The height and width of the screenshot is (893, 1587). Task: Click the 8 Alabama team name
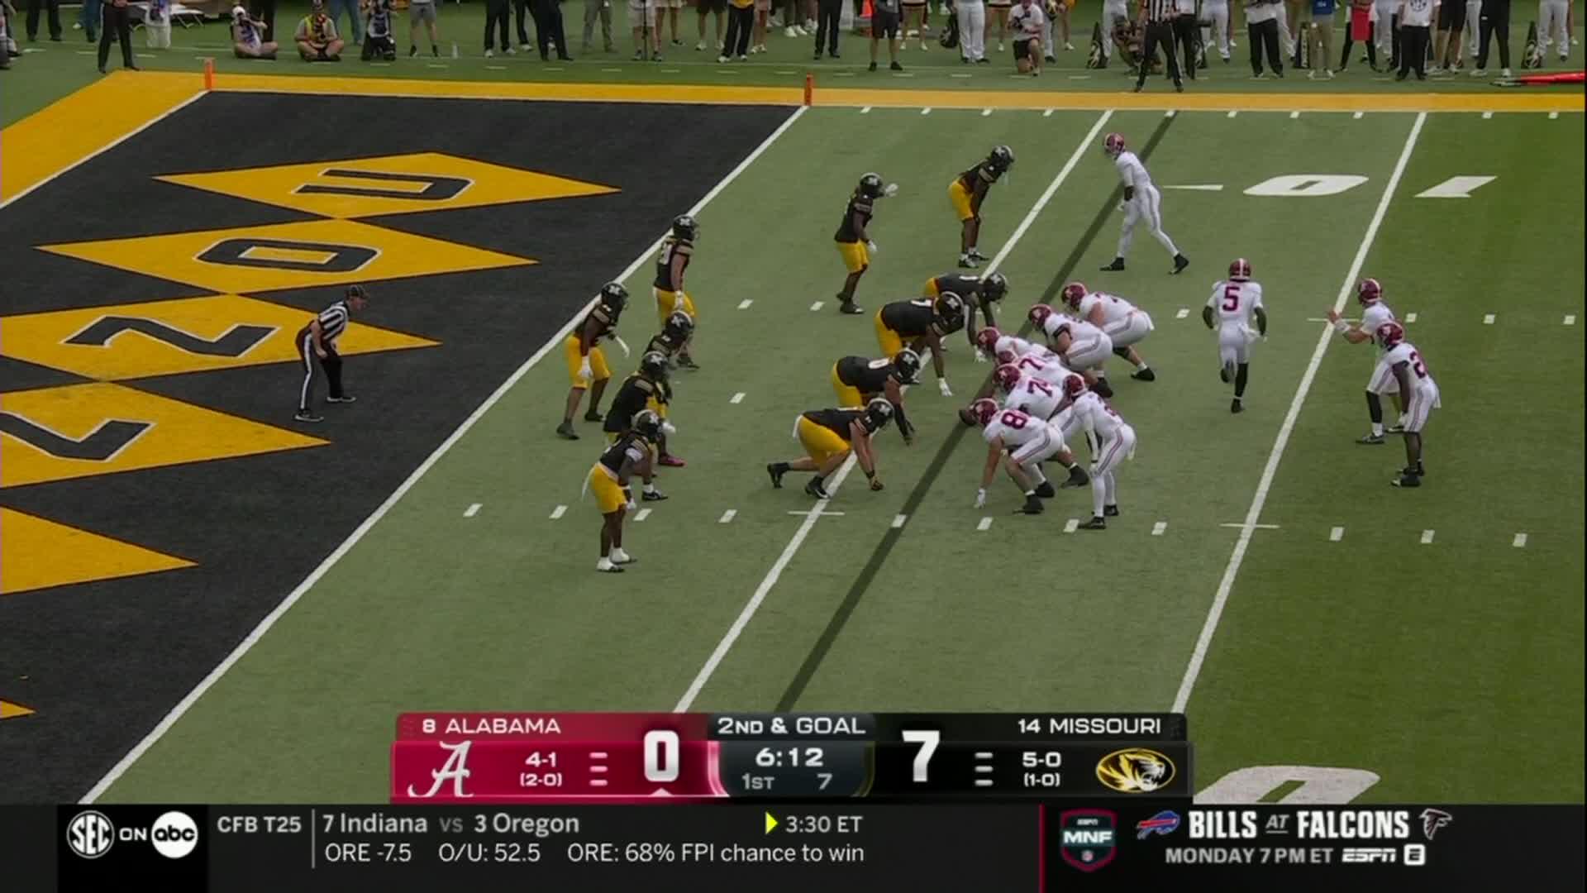[491, 726]
